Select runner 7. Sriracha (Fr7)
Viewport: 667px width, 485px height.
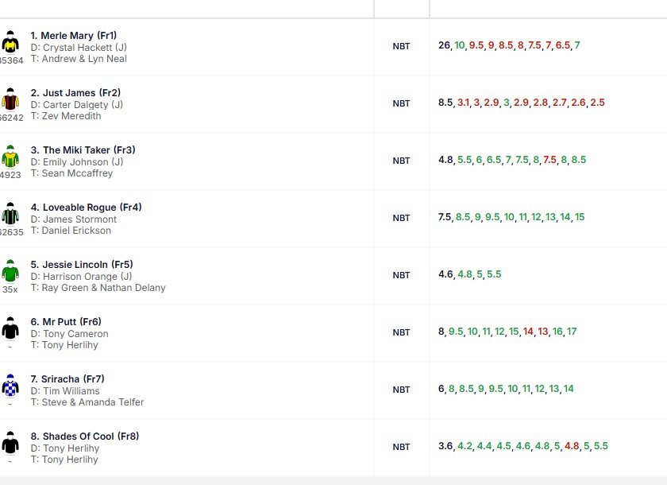pos(67,379)
